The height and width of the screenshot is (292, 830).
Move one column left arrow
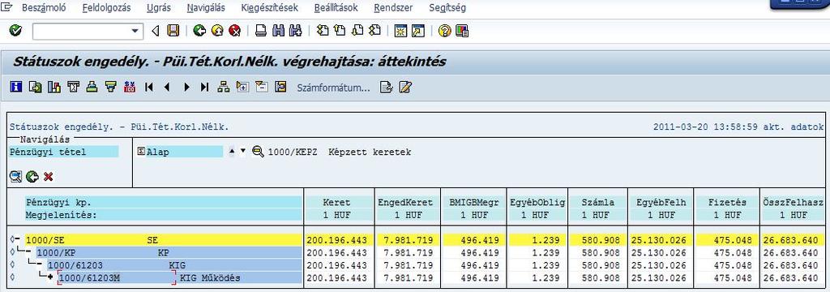(167, 87)
